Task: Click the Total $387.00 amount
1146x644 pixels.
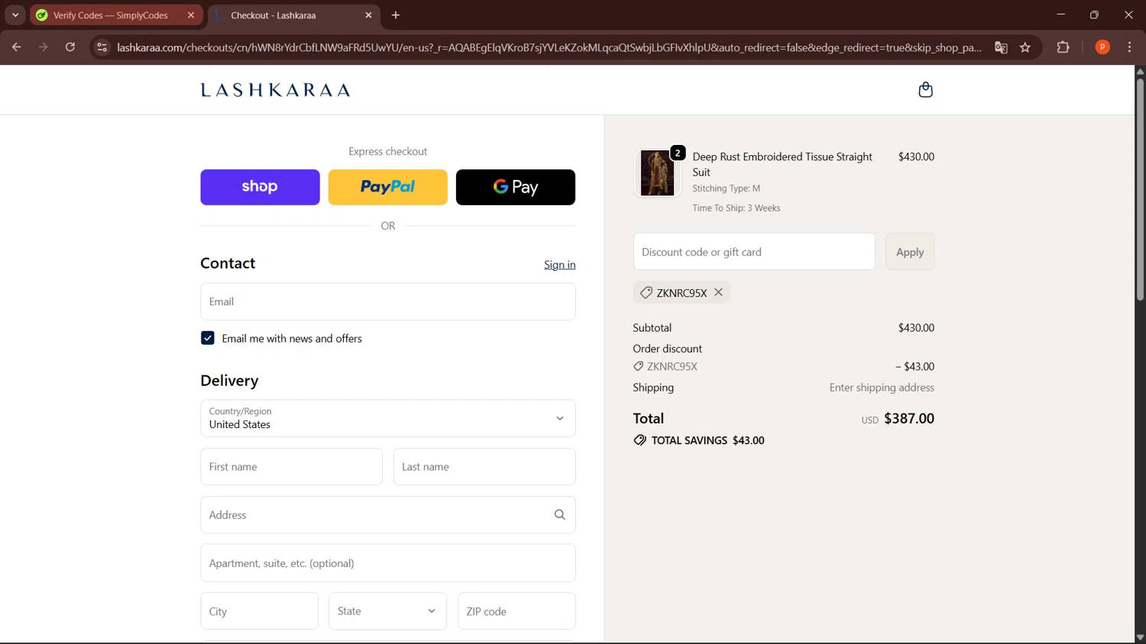Action: 909,418
